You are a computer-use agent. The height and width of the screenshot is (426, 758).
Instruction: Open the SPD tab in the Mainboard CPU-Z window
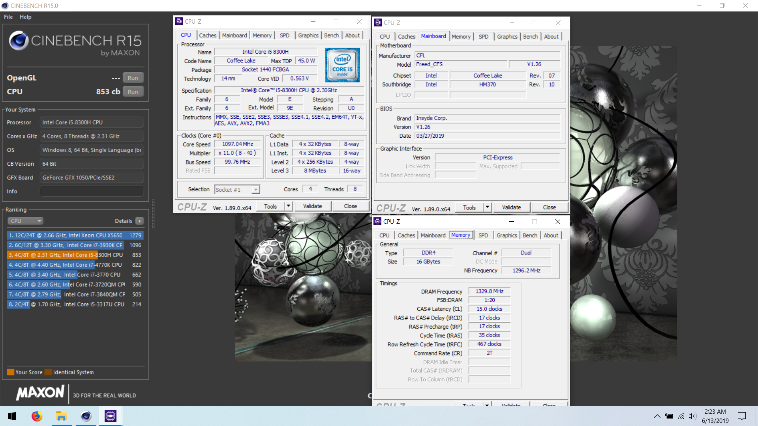coord(484,36)
